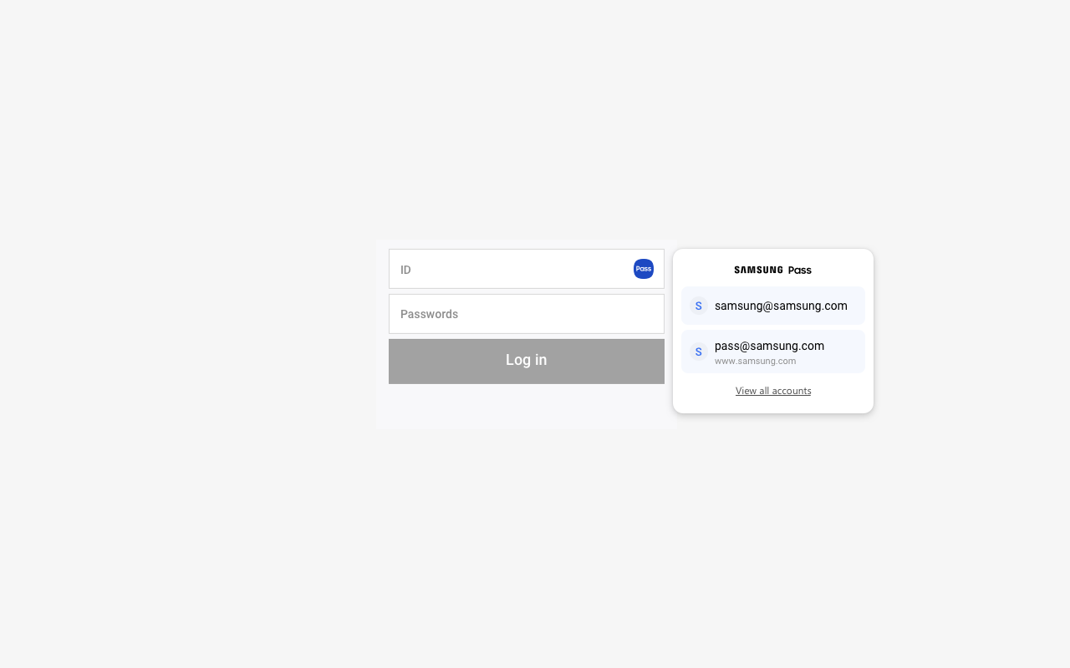
Task: Click the Log in button
Action: pos(527,362)
